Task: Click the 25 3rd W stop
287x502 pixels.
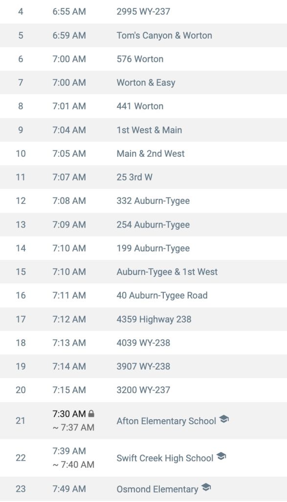Action: pyautogui.click(x=143, y=177)
